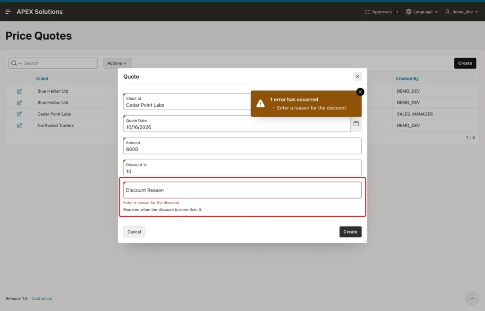Screen dimensions: 485x311
Task: Click the Customize link in footer
Action: pyautogui.click(x=42, y=299)
